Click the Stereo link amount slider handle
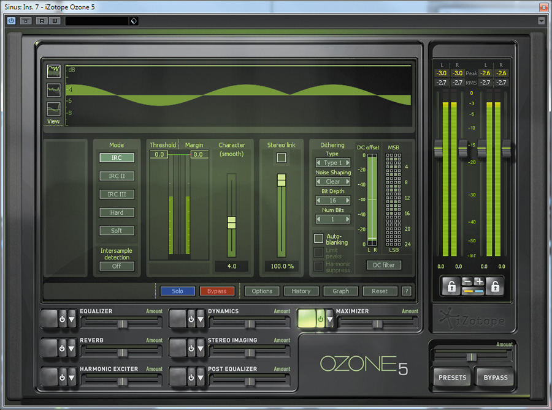This screenshot has height=410, width=552. pos(282,180)
